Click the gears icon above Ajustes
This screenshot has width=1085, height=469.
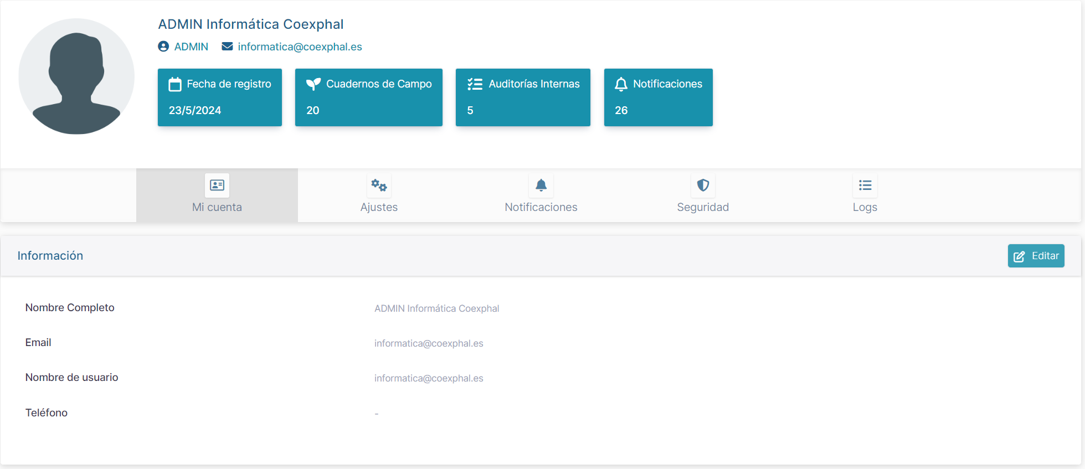tap(379, 185)
